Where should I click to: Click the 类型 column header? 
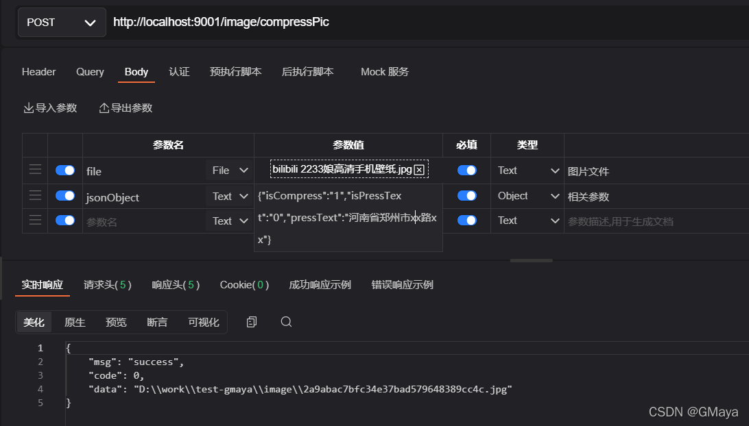(x=527, y=145)
